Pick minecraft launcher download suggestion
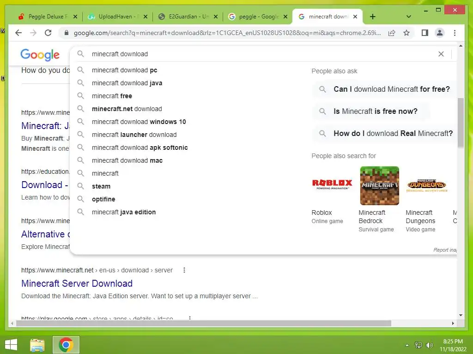Image resolution: width=473 pixels, height=354 pixels. pos(134,135)
